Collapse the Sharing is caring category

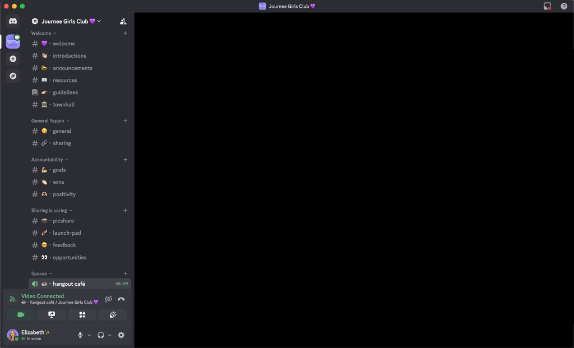point(52,210)
